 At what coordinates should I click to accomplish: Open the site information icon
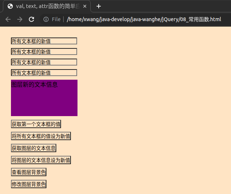coord(46,19)
